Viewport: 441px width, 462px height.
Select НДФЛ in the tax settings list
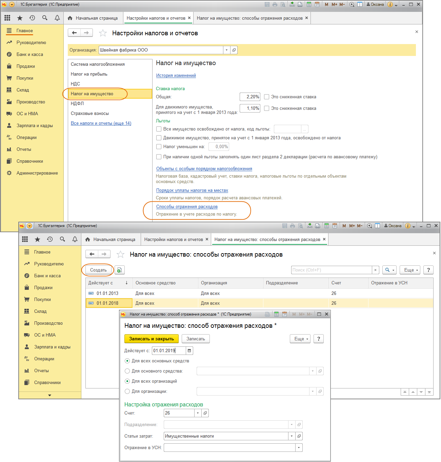pos(77,104)
